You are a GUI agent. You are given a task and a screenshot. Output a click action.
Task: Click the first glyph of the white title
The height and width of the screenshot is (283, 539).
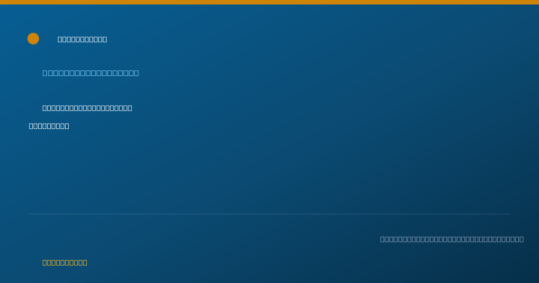(60, 39)
